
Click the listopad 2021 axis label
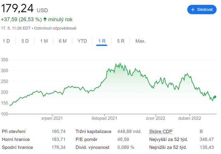point(104,118)
